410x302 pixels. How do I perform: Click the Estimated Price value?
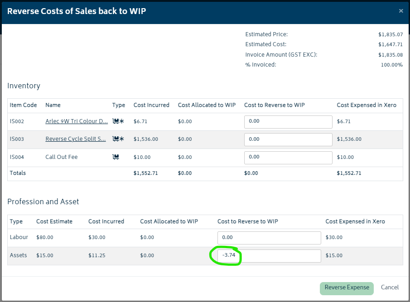(391, 34)
